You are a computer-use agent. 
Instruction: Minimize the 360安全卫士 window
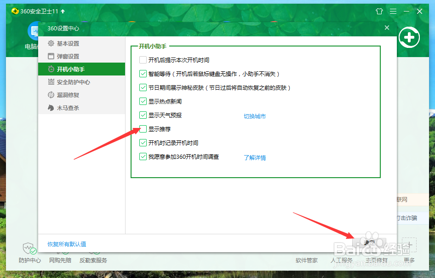[x=406, y=11]
